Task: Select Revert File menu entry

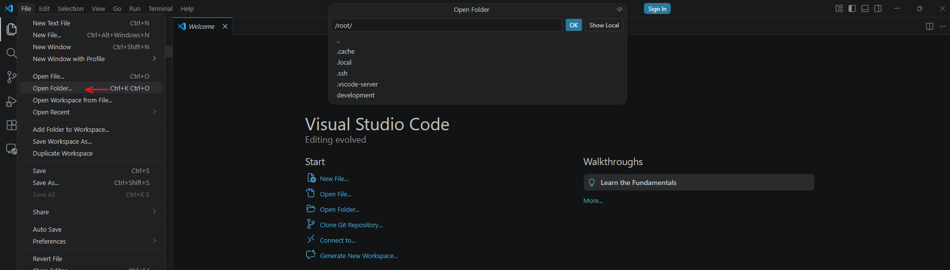Action: point(91,259)
